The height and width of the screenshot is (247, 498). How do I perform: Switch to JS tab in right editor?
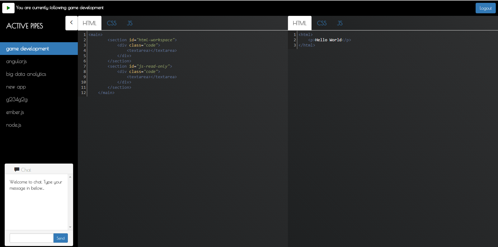click(340, 23)
